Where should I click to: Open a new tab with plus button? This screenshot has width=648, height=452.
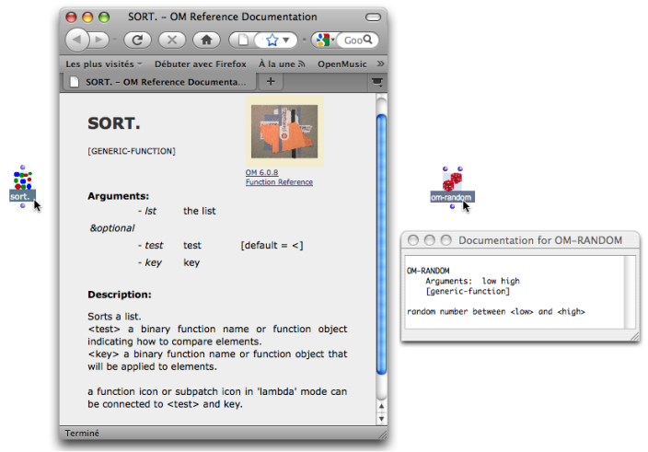click(271, 82)
